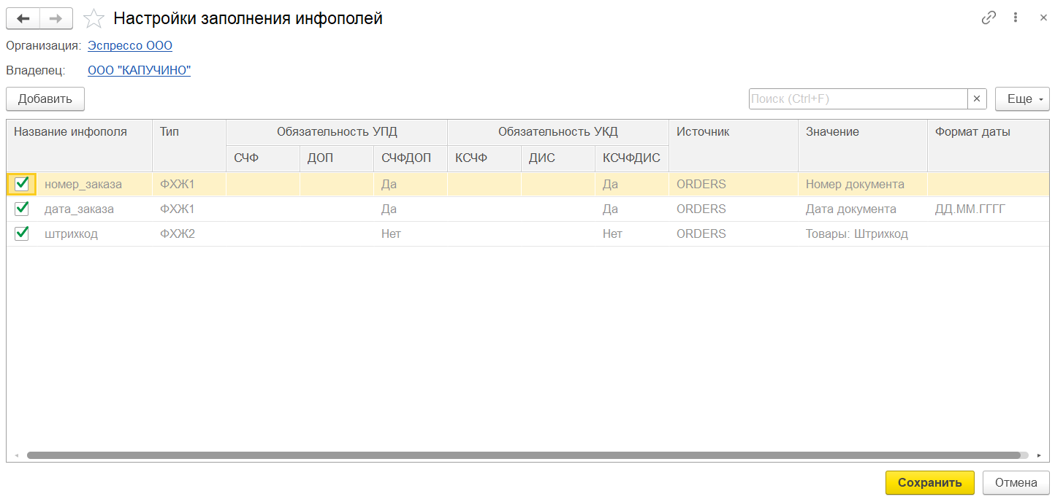Click the ДИС subcolumn header
This screenshot has height=502, width=1055.
(x=558, y=158)
